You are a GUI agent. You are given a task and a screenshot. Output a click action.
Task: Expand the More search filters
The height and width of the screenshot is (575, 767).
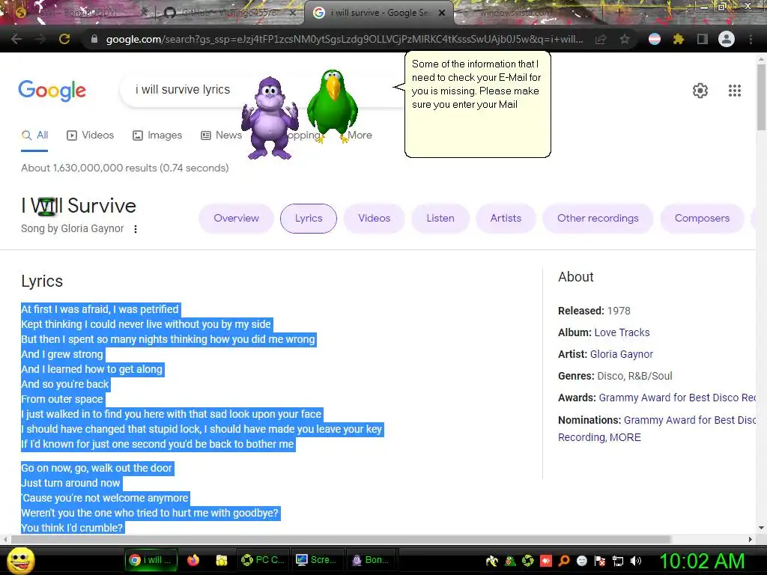point(360,136)
